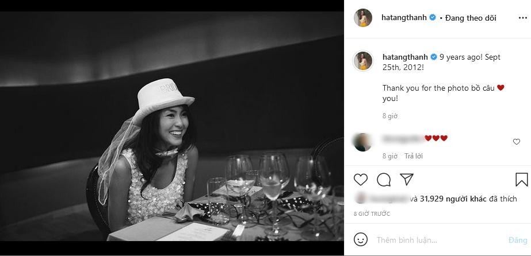
Task: Click the comment's 8 giờ timestamp
Action: (x=390, y=156)
